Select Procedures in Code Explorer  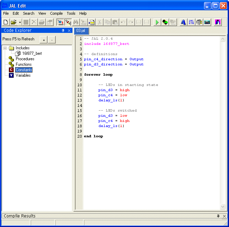25,59
